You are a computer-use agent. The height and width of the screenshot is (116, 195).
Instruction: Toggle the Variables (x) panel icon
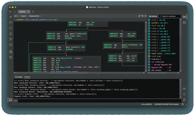(x=184, y=17)
